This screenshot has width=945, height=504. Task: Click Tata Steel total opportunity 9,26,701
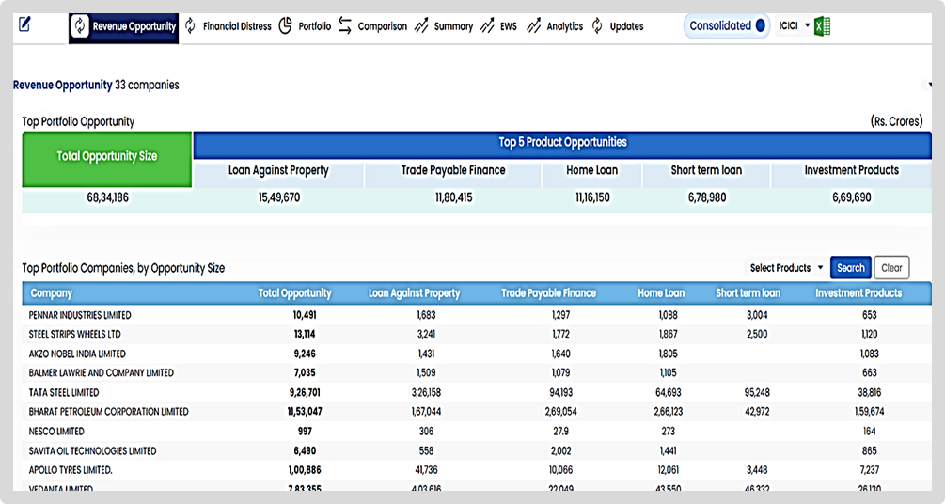[x=305, y=392]
